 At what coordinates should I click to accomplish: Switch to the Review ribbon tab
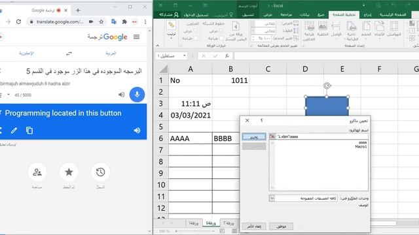tap(286, 14)
